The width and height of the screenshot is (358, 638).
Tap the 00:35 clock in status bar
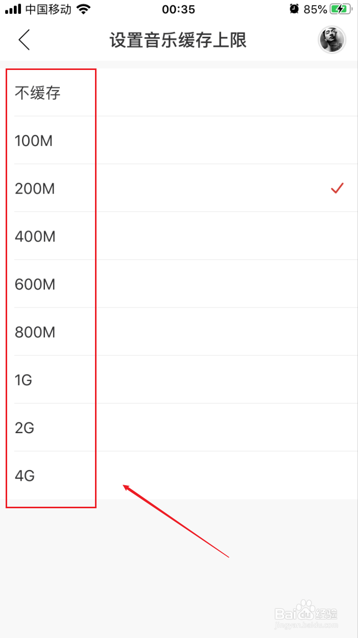click(178, 9)
